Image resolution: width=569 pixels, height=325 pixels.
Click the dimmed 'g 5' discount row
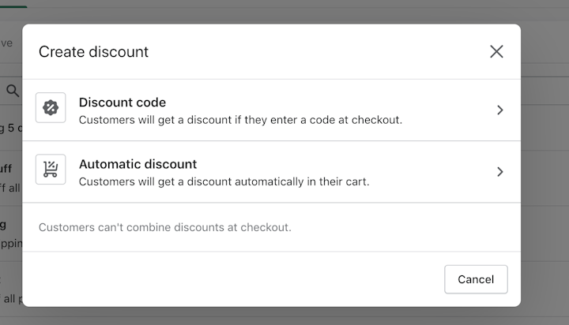[11, 128]
